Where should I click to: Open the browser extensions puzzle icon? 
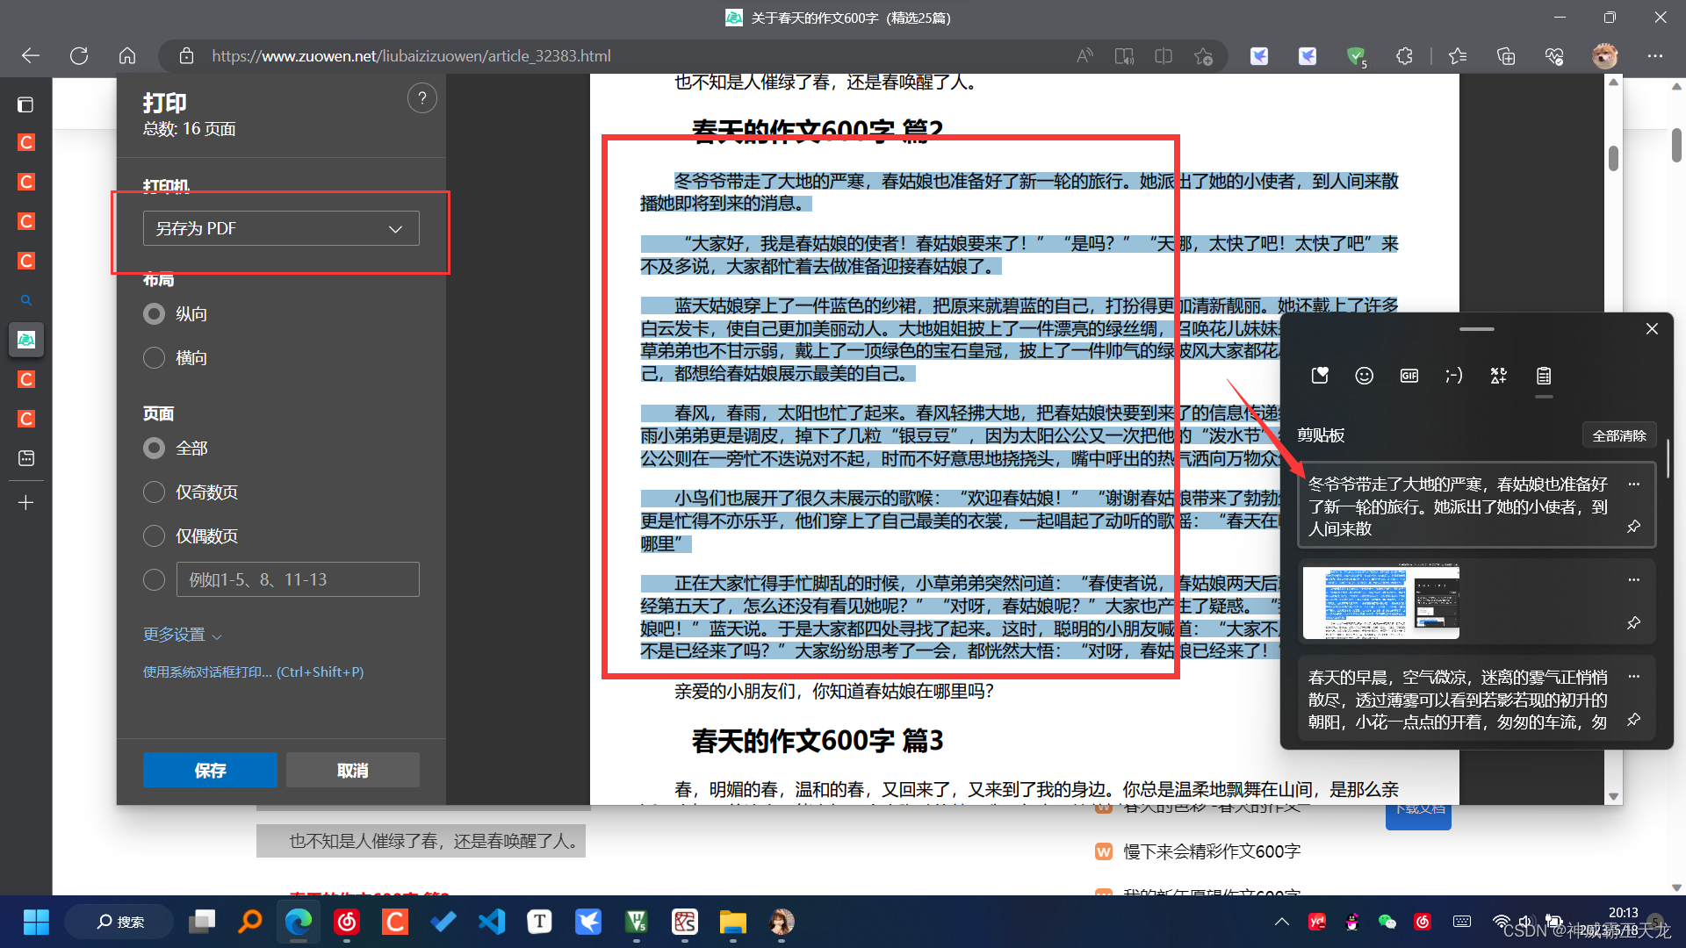[x=1404, y=56]
